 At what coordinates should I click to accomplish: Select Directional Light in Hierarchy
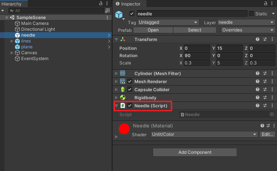[x=38, y=29]
